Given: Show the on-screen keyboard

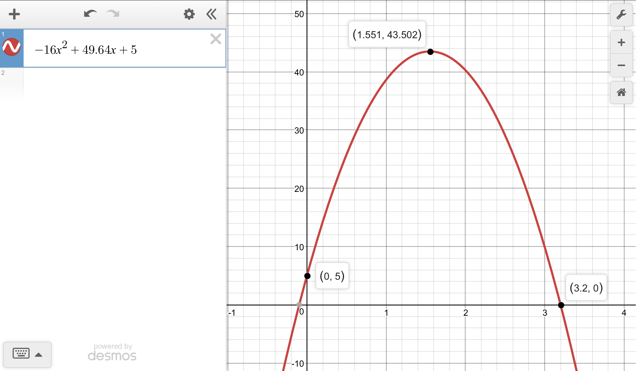Looking at the screenshot, I should point(21,354).
